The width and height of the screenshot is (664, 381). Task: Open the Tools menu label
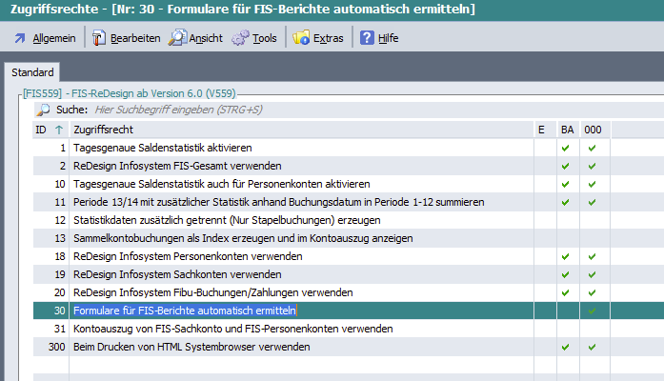tap(265, 39)
